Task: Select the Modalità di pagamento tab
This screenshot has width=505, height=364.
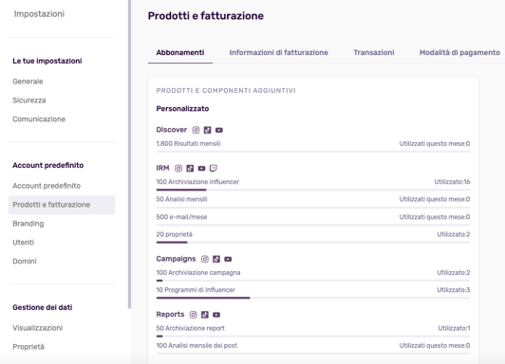Action: click(x=459, y=52)
